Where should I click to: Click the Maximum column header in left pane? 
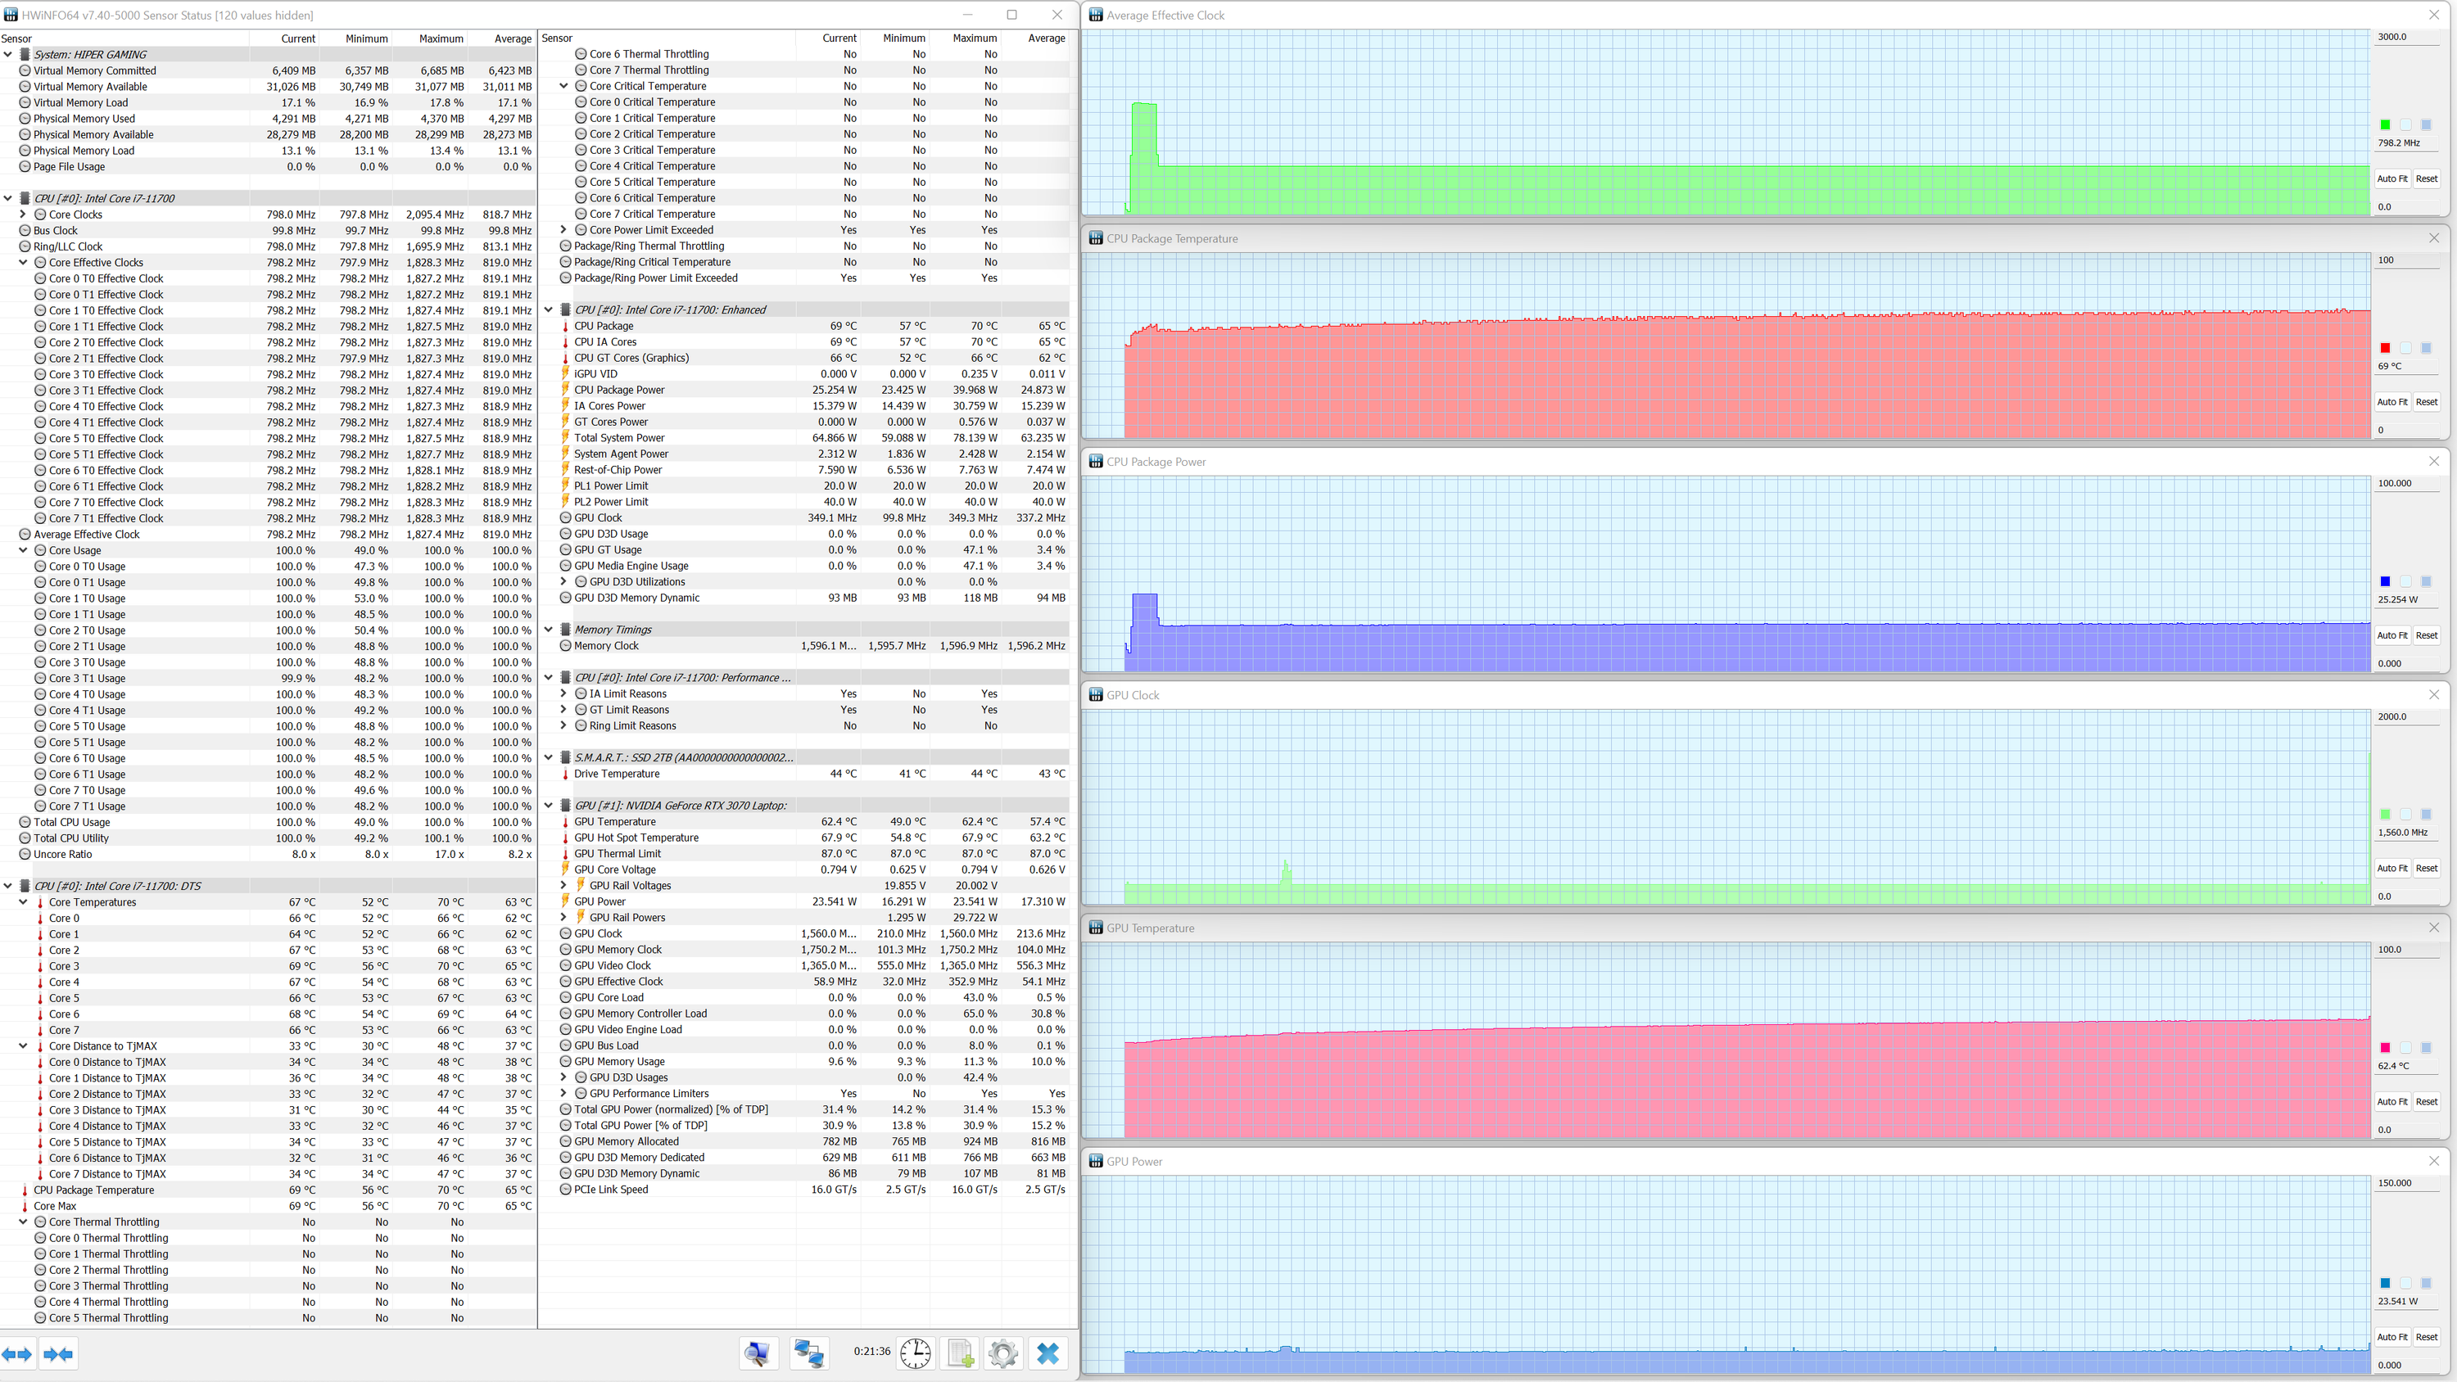pos(441,38)
